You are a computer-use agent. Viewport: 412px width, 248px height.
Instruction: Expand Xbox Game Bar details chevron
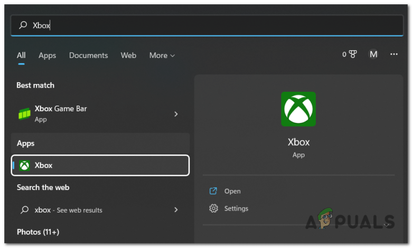tap(176, 114)
